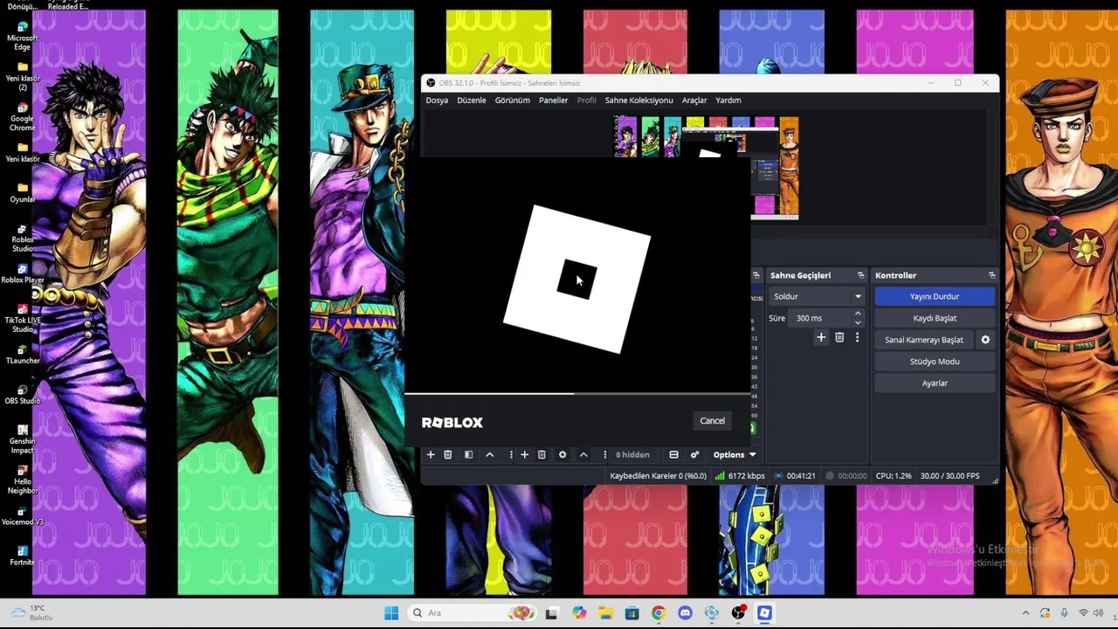Enable Stüdyo Modu

(x=935, y=362)
